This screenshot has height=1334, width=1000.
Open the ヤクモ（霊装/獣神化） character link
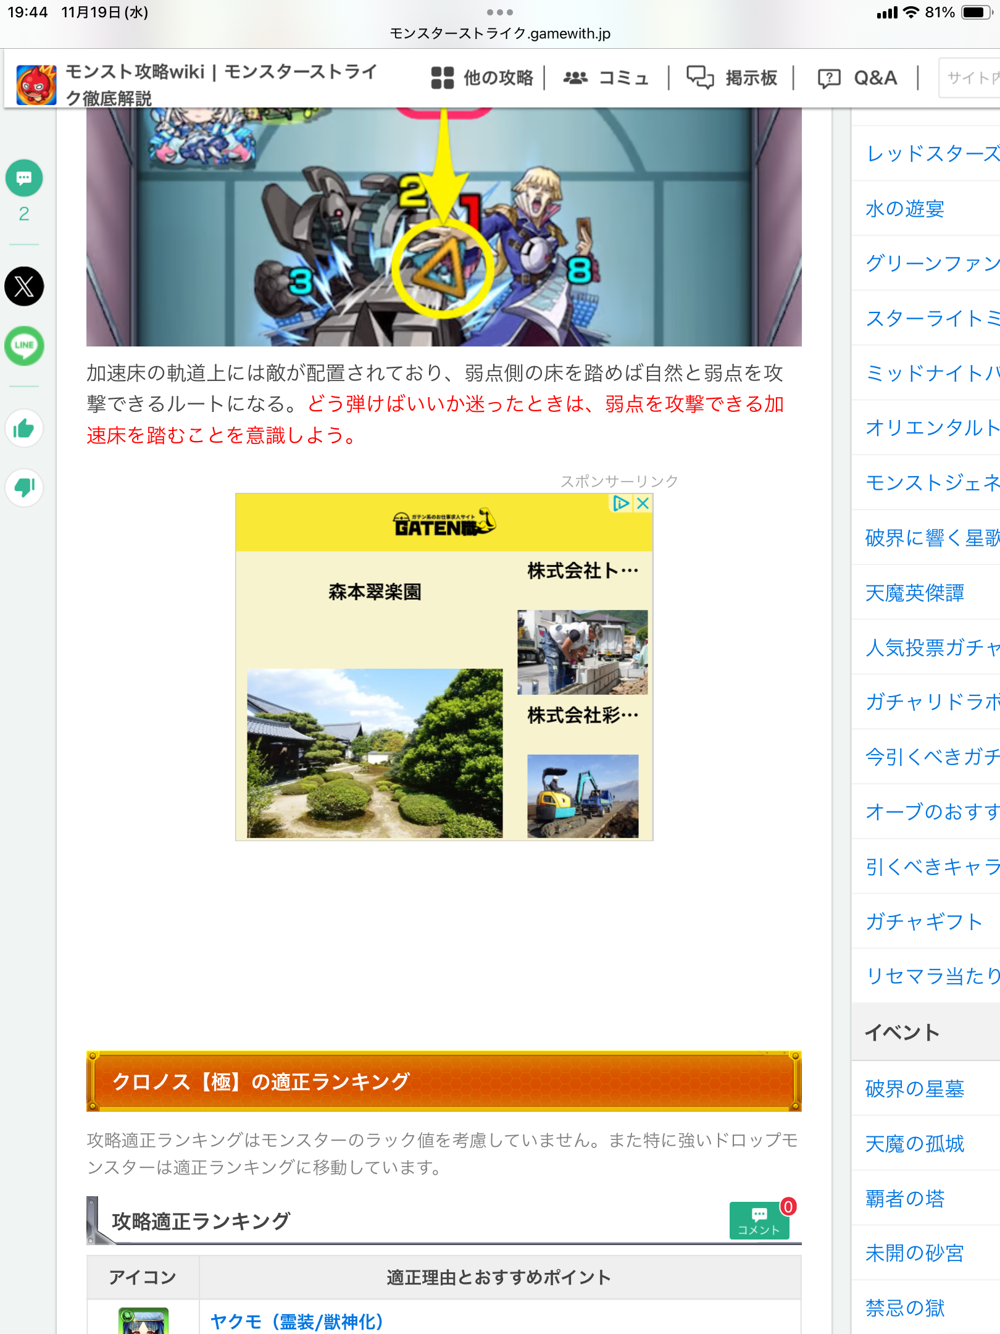(297, 1322)
